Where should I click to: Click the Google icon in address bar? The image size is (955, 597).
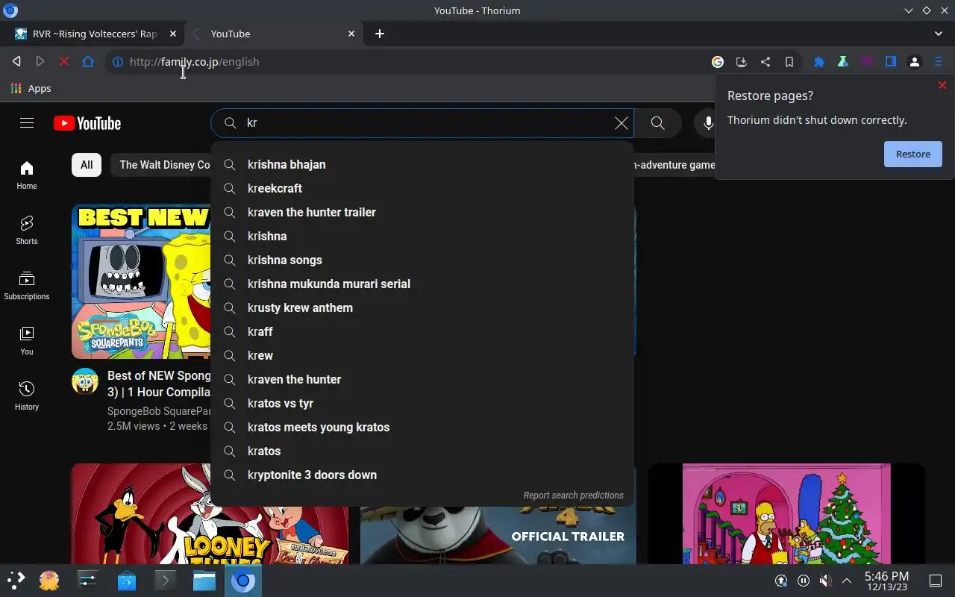point(718,62)
